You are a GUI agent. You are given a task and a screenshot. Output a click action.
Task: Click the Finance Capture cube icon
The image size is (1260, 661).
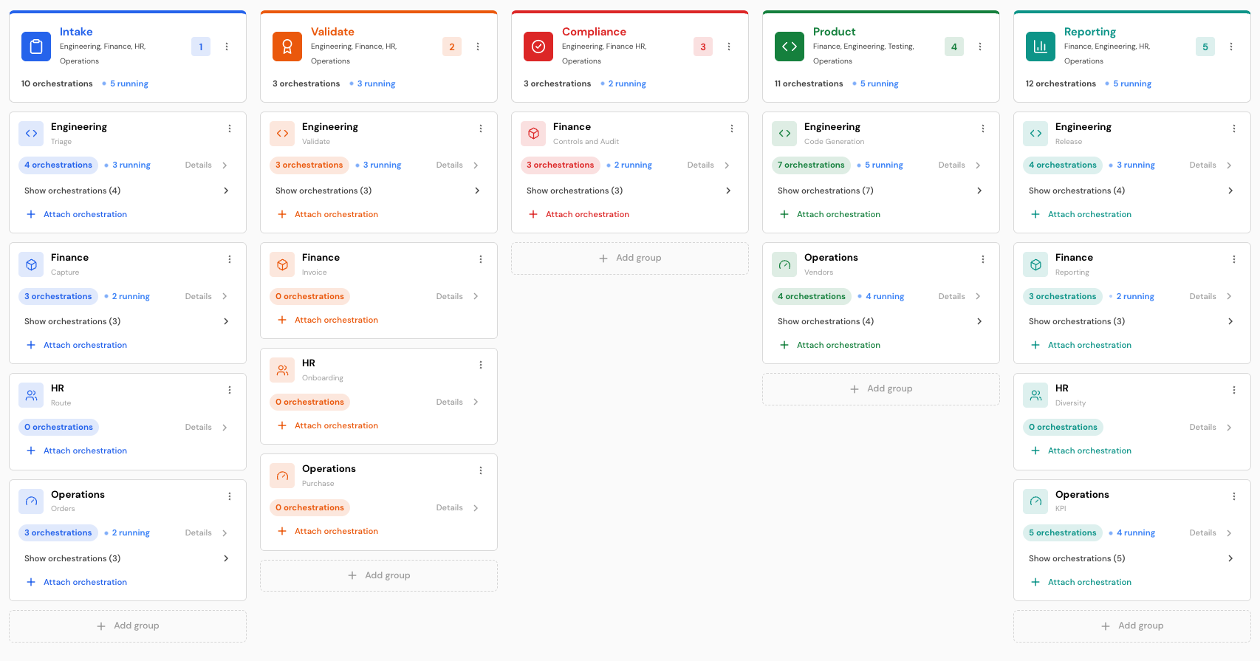tap(31, 264)
